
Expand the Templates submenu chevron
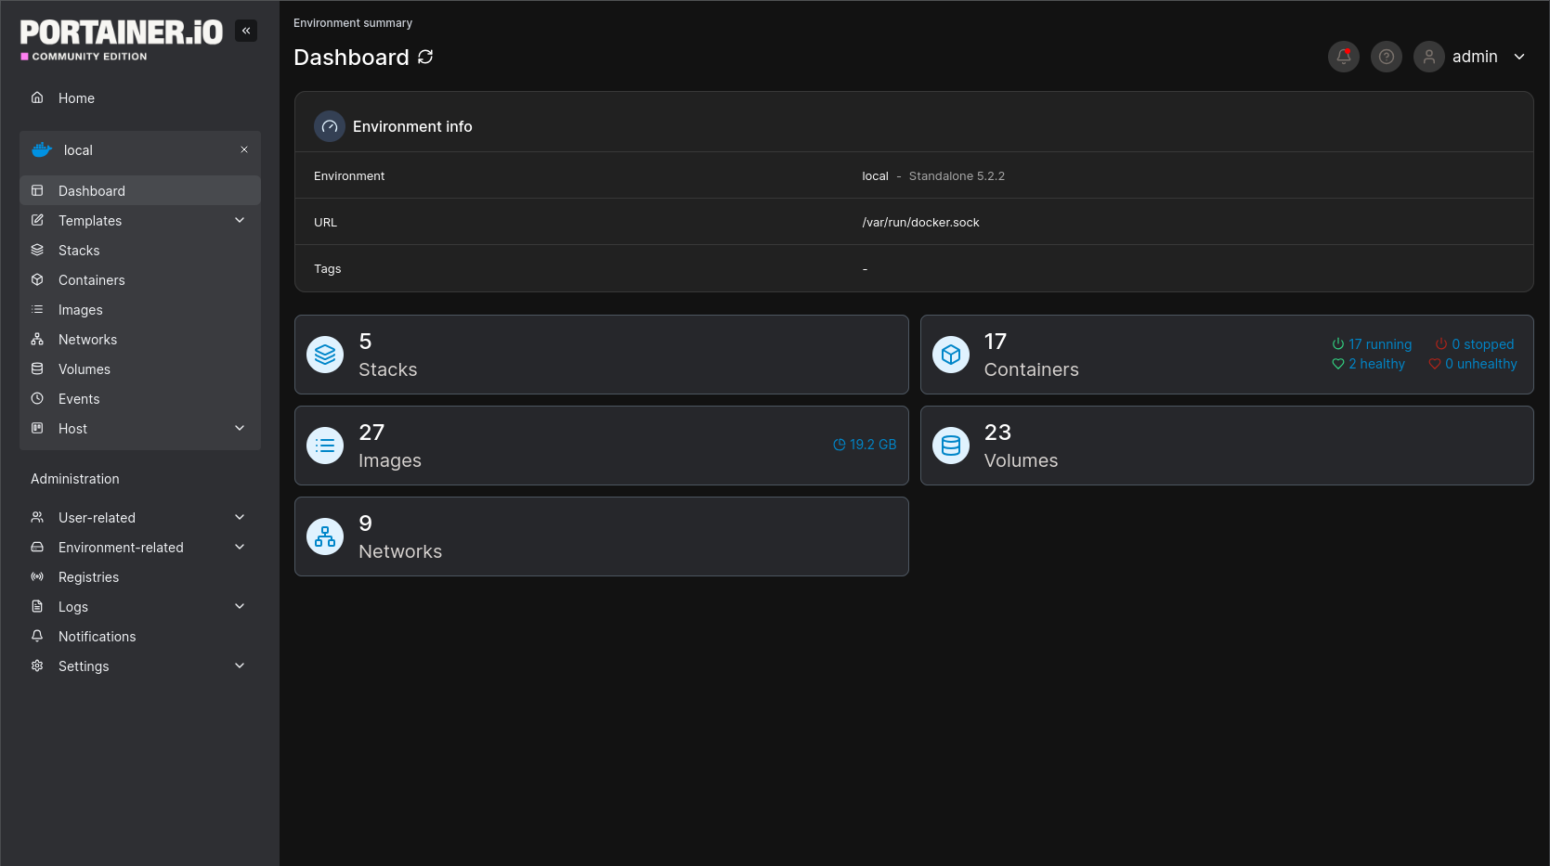coord(240,220)
